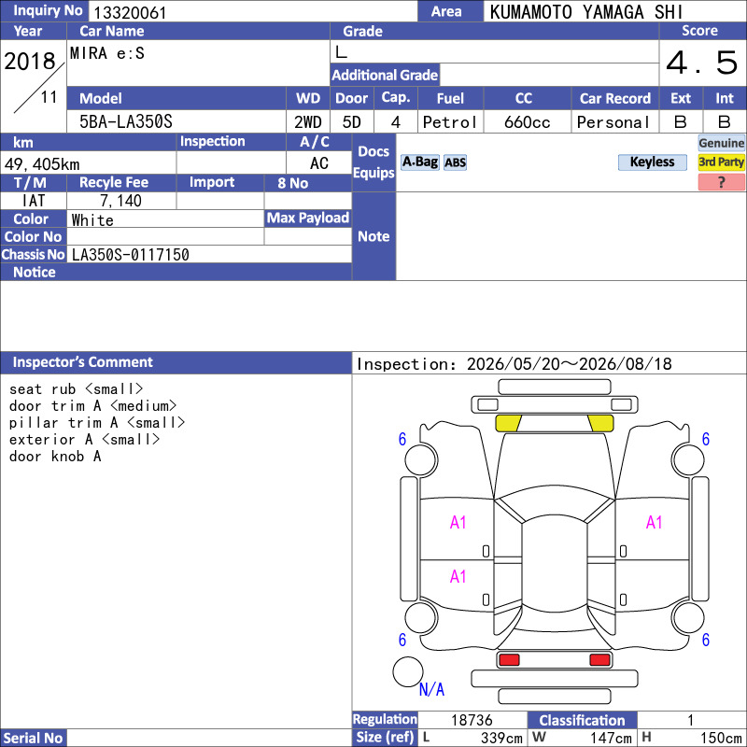Click the spare tire N/A circle
Image resolution: width=747 pixels, height=747 pixels.
click(408, 671)
